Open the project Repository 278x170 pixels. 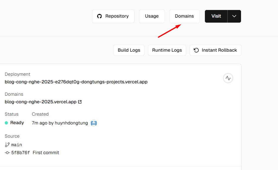[113, 16]
